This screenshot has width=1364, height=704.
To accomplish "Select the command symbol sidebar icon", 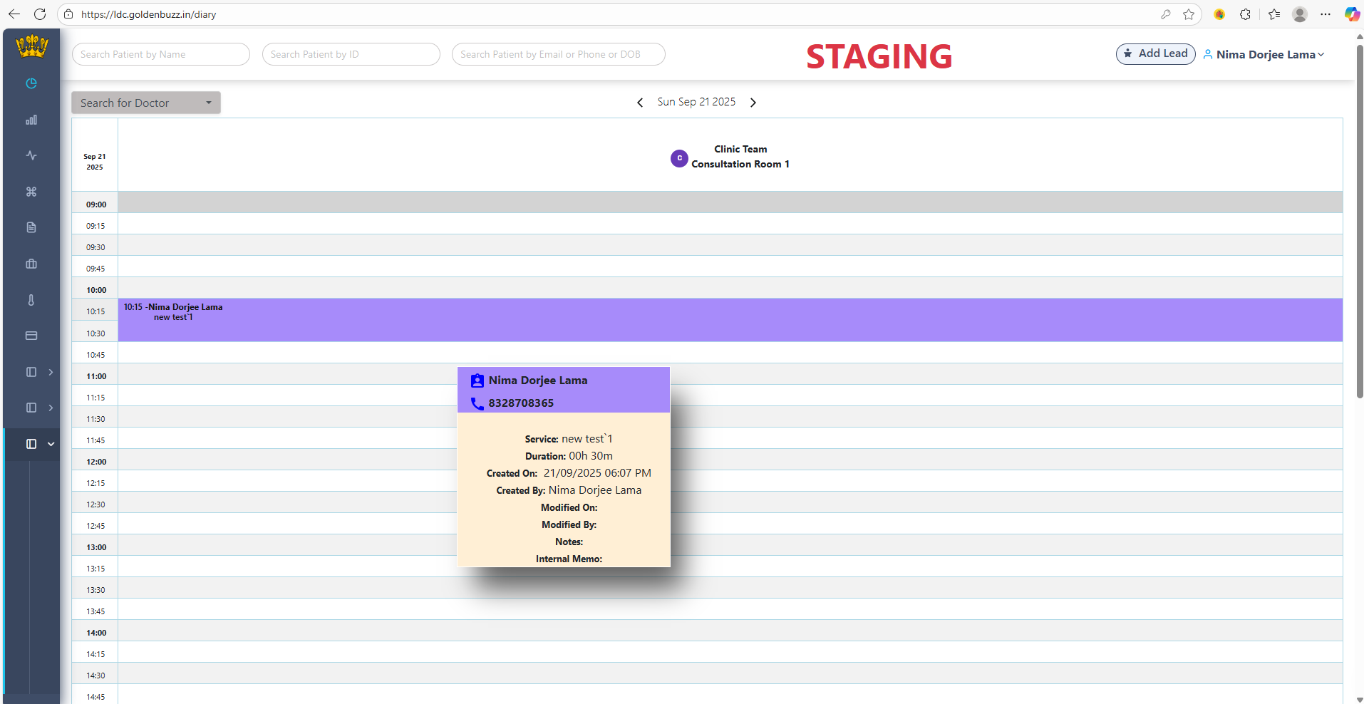I will point(31,192).
